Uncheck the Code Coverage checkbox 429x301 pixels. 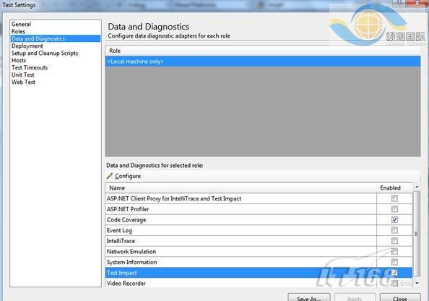click(x=394, y=219)
